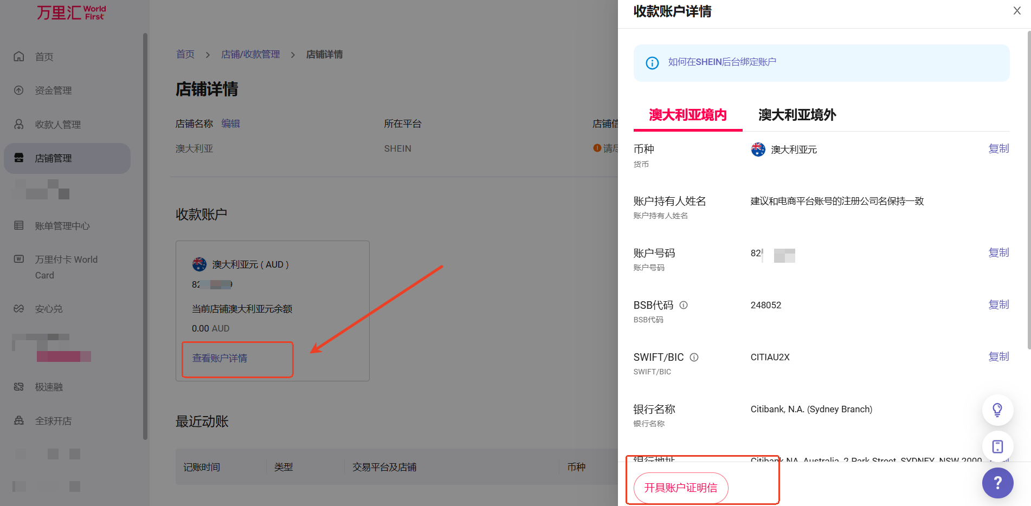Click the home icon in sidebar

click(19, 56)
